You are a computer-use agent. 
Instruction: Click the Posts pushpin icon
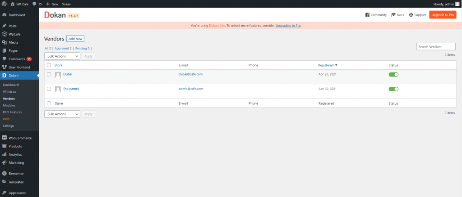(5, 26)
